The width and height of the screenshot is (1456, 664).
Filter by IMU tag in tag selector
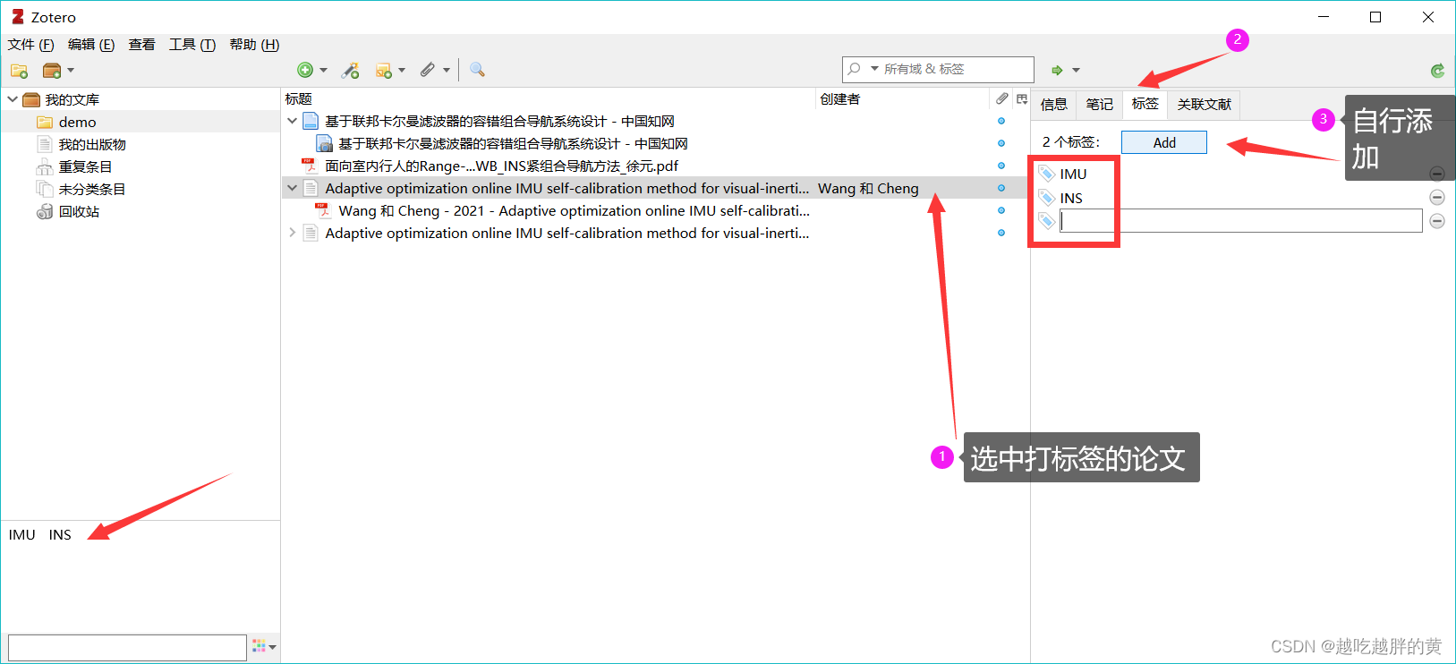tap(22, 534)
